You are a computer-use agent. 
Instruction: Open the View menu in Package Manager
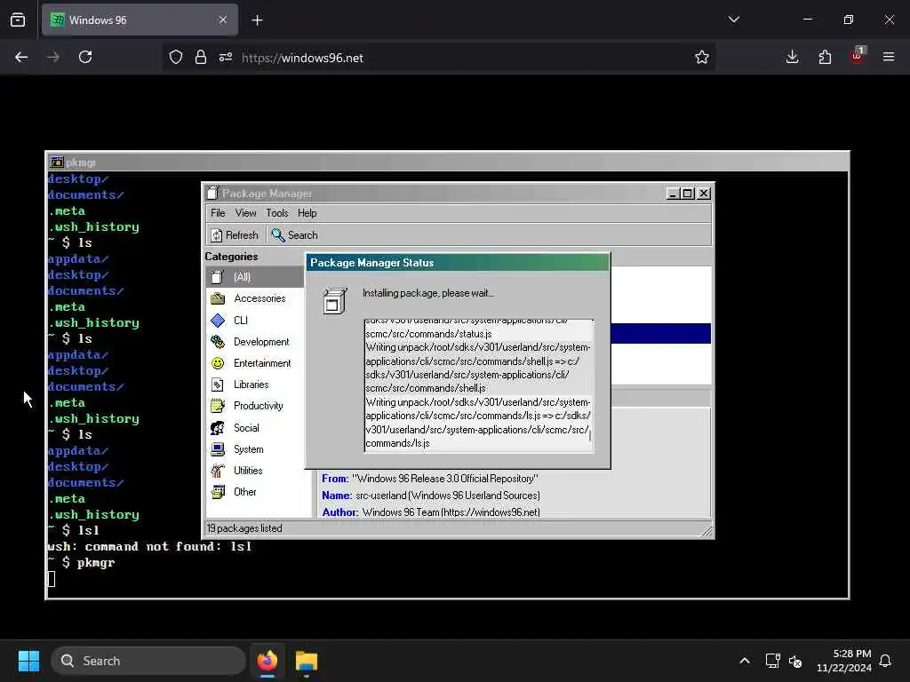click(245, 213)
